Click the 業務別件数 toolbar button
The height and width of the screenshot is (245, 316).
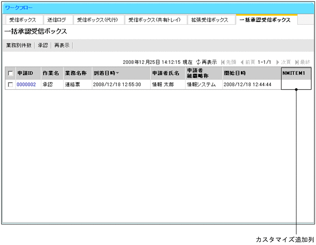(x=19, y=46)
